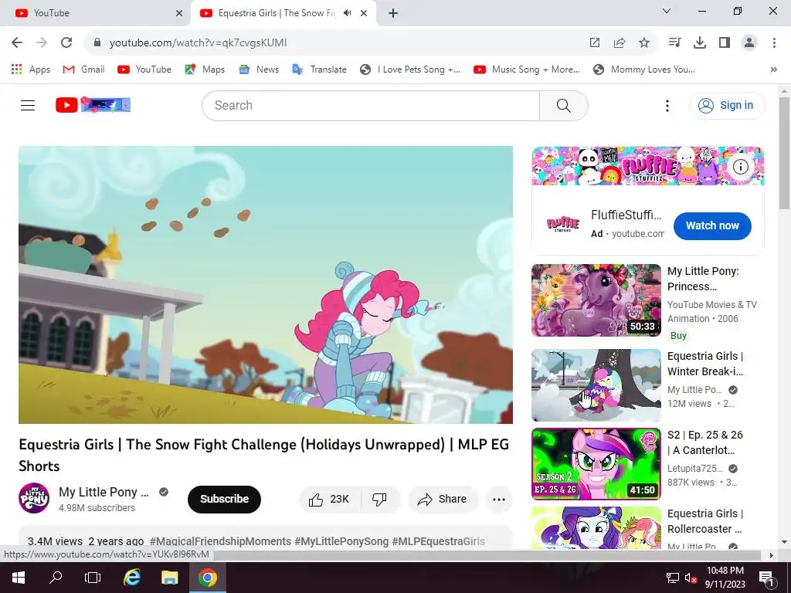
Task: Open ad info icon on FluffieStuffiez banner
Action: 740,167
